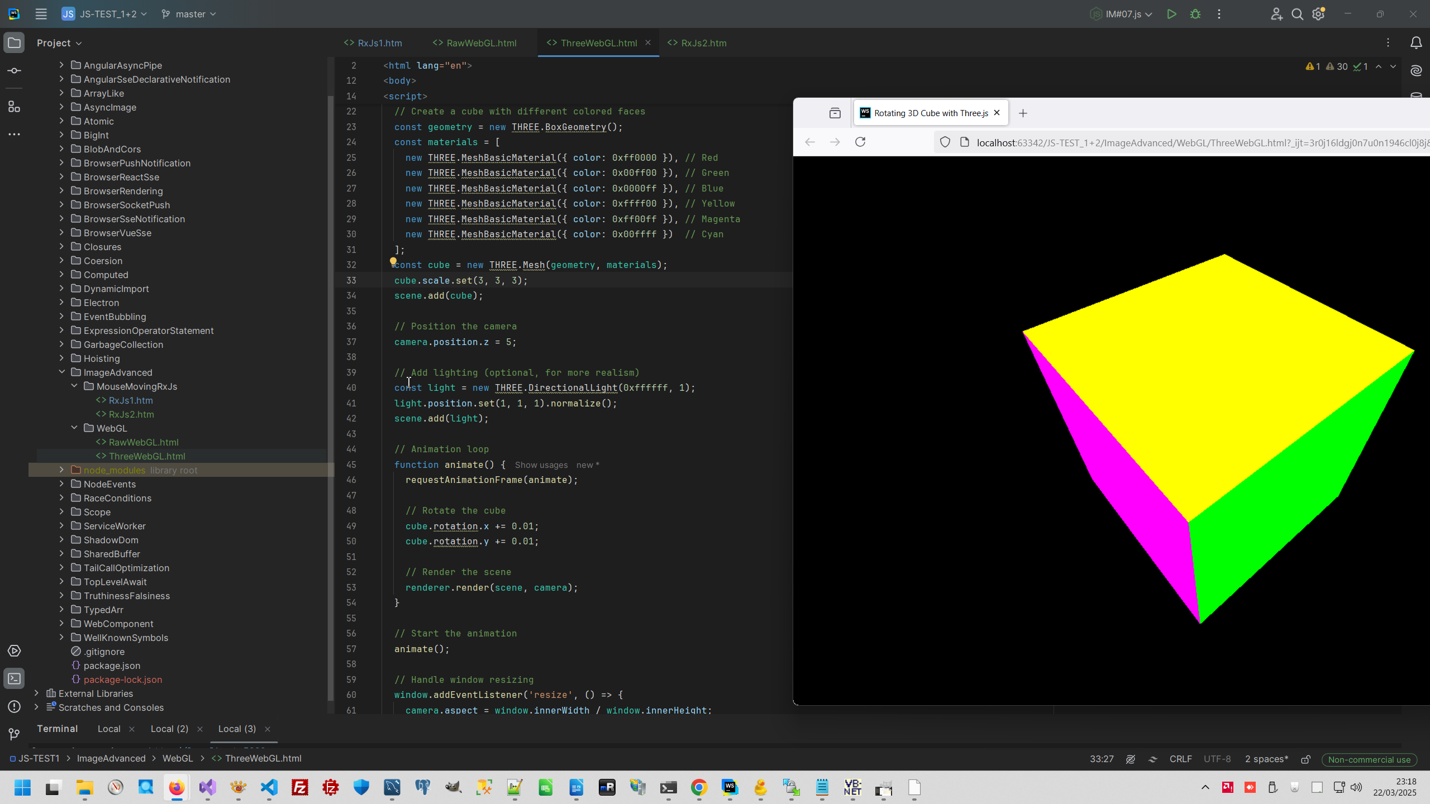Open Search Everywhere magnifier icon

[1298, 14]
